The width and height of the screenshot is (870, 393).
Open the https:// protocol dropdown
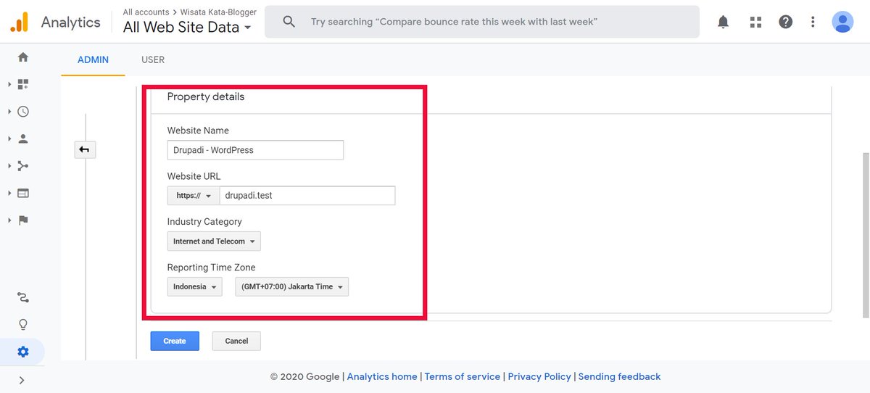coord(193,196)
